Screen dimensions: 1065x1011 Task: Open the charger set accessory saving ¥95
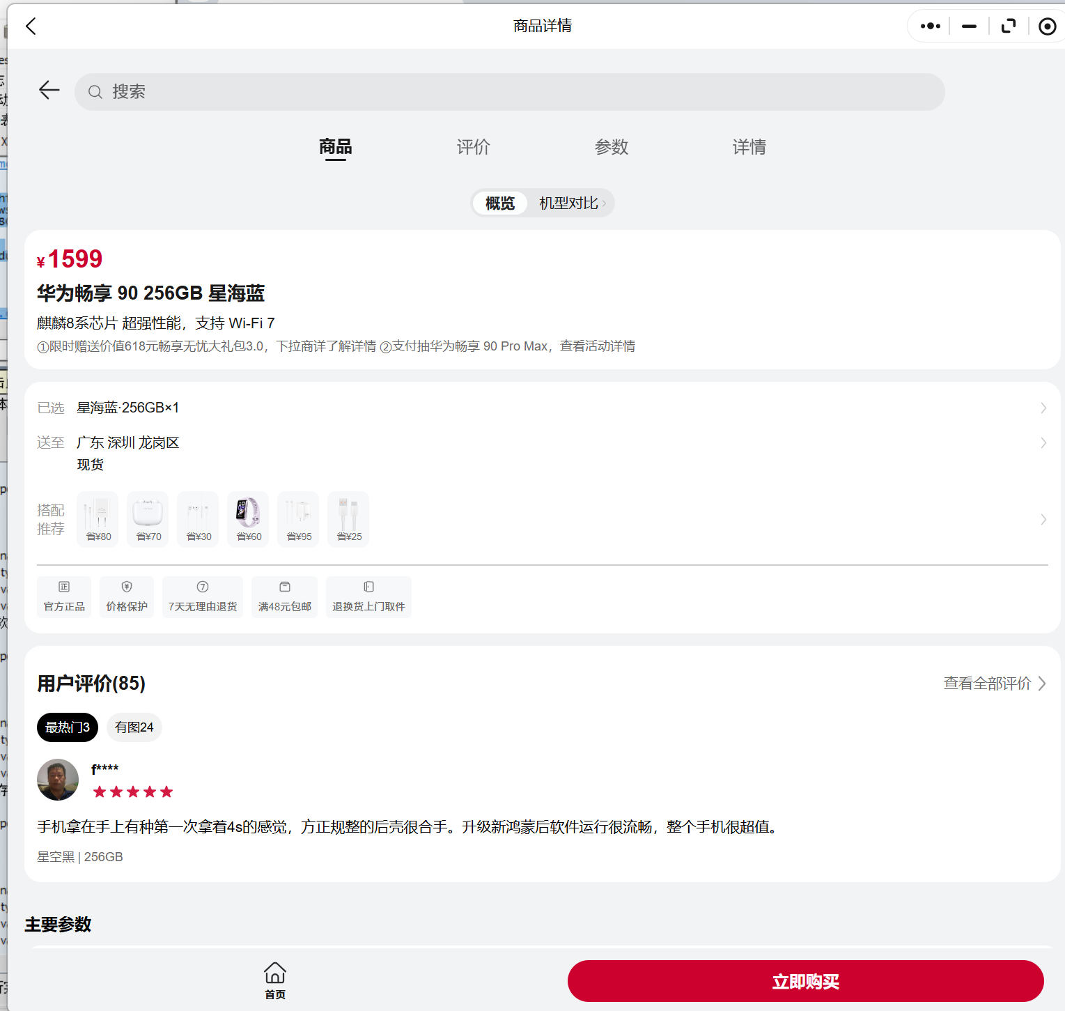point(298,519)
